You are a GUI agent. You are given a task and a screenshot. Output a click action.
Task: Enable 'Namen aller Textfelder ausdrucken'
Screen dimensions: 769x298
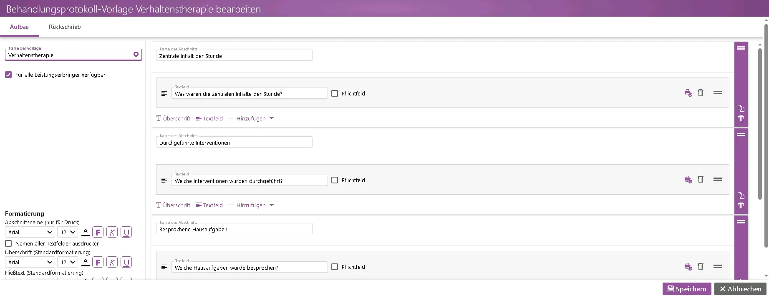point(8,243)
